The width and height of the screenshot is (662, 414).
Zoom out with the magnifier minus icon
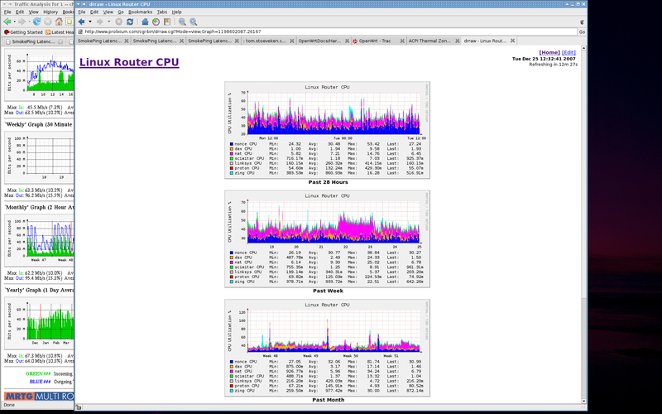pos(182,22)
